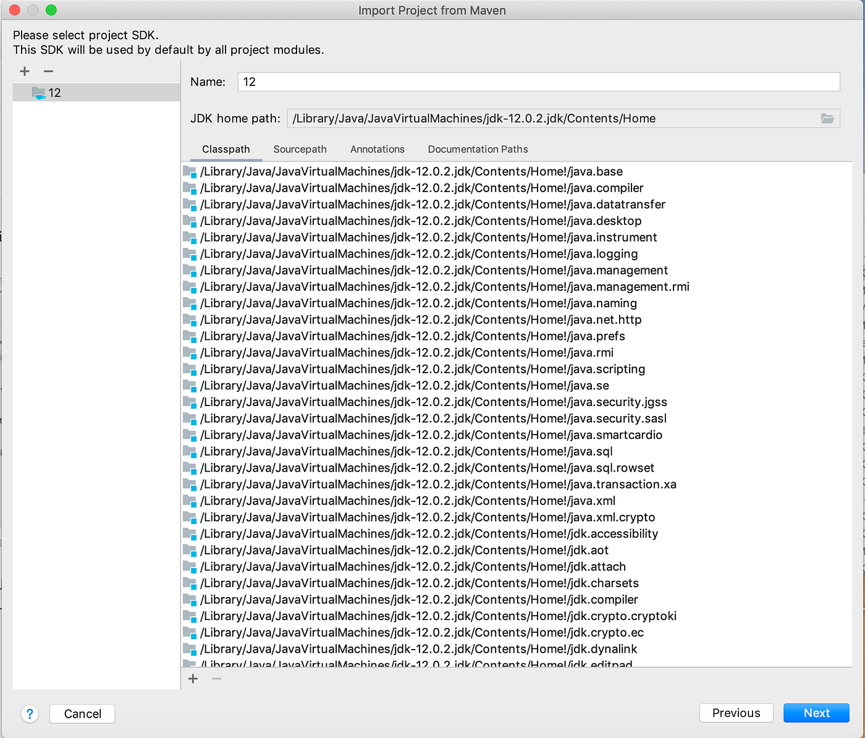The height and width of the screenshot is (738, 865).
Task: Close the Import Project from Maven dialog
Action: 14,10
